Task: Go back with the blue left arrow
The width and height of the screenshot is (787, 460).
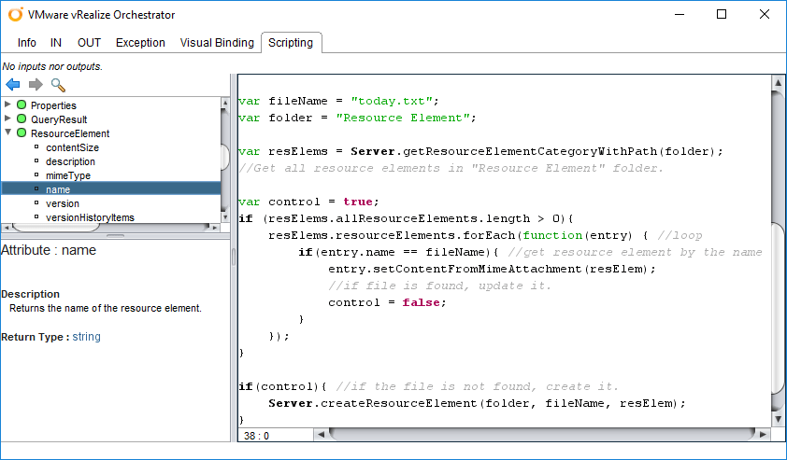Action: tap(12, 85)
